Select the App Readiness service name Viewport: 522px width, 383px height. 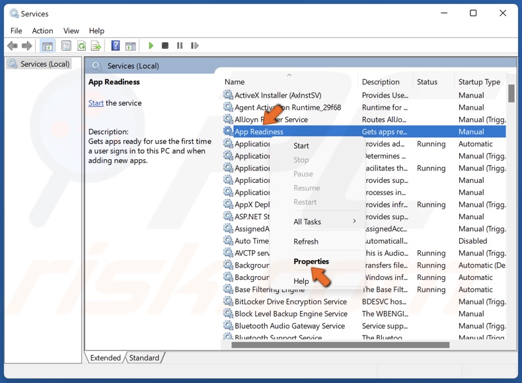pyautogui.click(x=259, y=132)
